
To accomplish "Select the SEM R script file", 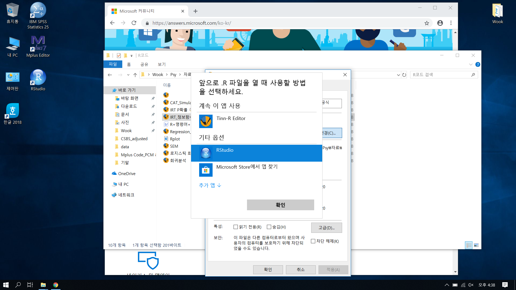I will (x=173, y=146).
